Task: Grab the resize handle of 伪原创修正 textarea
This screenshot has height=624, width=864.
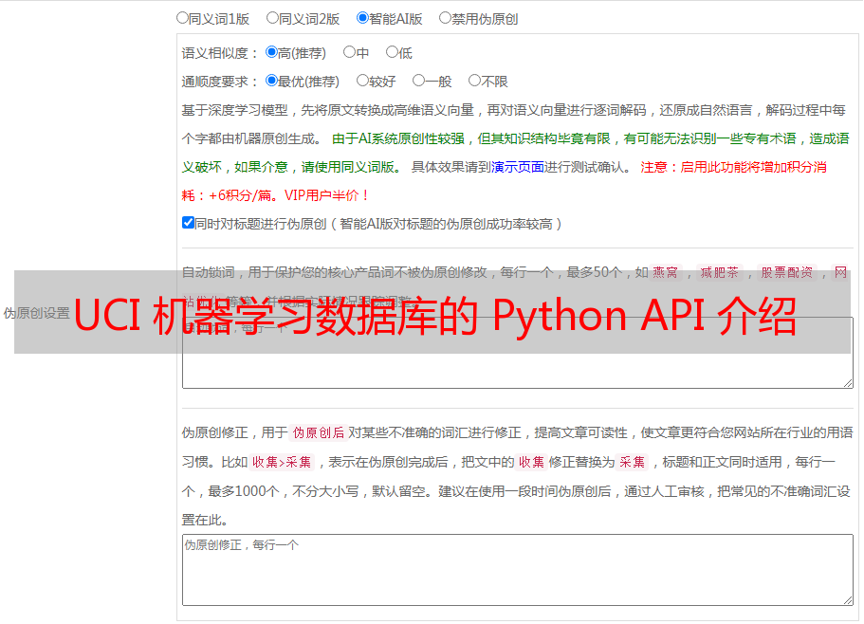Action: click(848, 599)
